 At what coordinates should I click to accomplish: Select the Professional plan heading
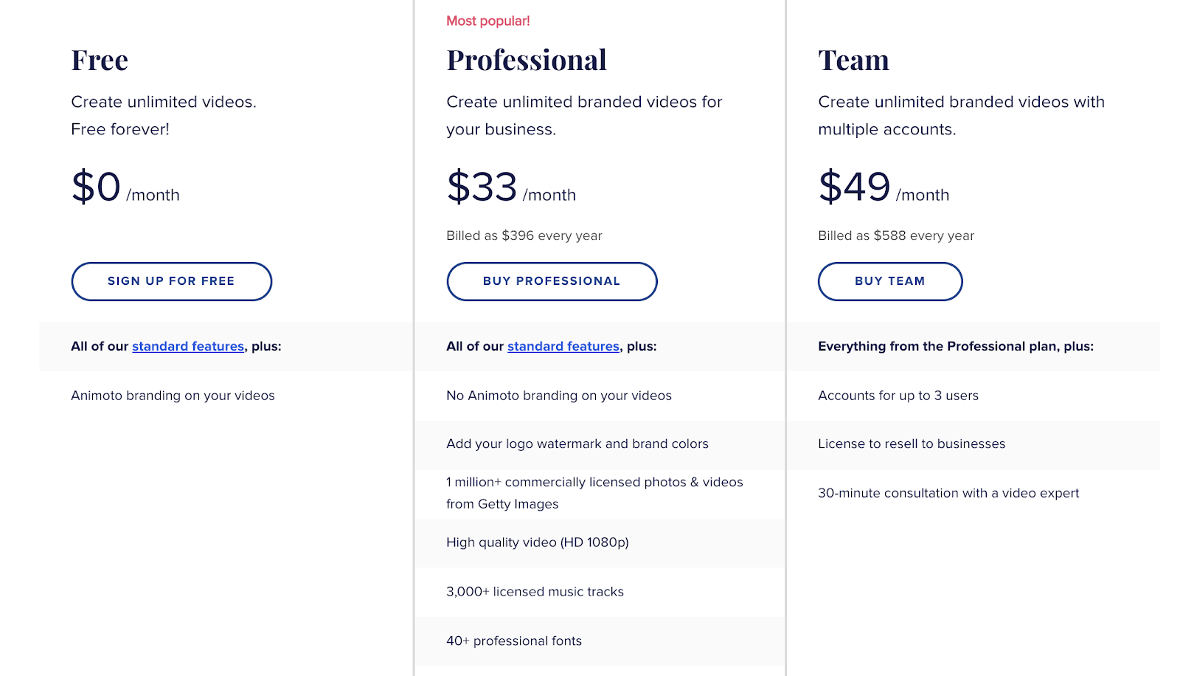click(x=527, y=61)
